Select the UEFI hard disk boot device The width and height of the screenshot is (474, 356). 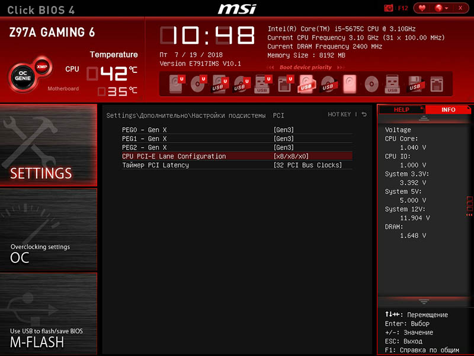[x=177, y=84]
